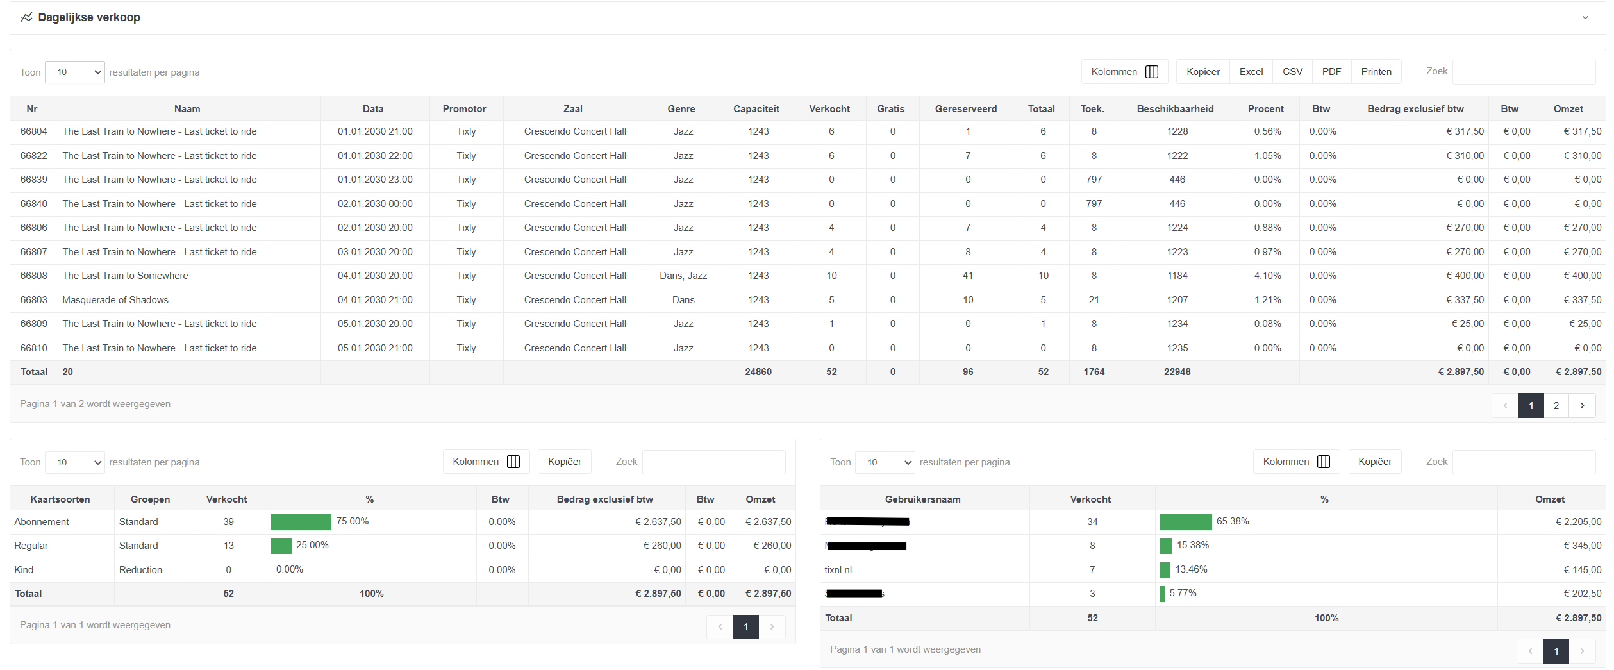Select date cell 01.01.2030 23:00
Viewport: 1614px width, 670px height.
click(x=375, y=180)
